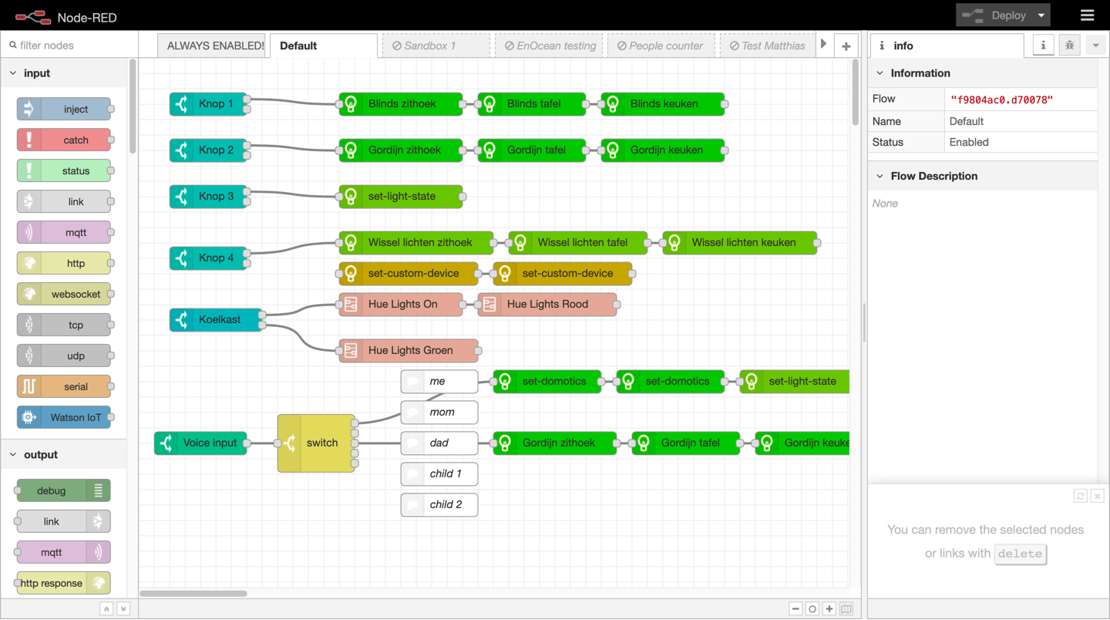1110x620 pixels.
Task: Open the Deploy dropdown arrow
Action: tap(1041, 15)
